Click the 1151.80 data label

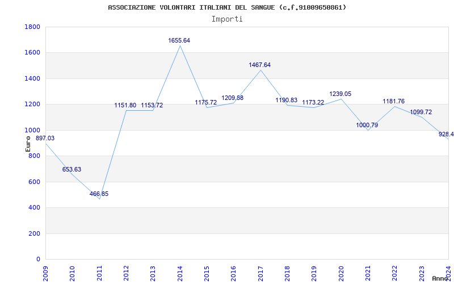coord(125,106)
